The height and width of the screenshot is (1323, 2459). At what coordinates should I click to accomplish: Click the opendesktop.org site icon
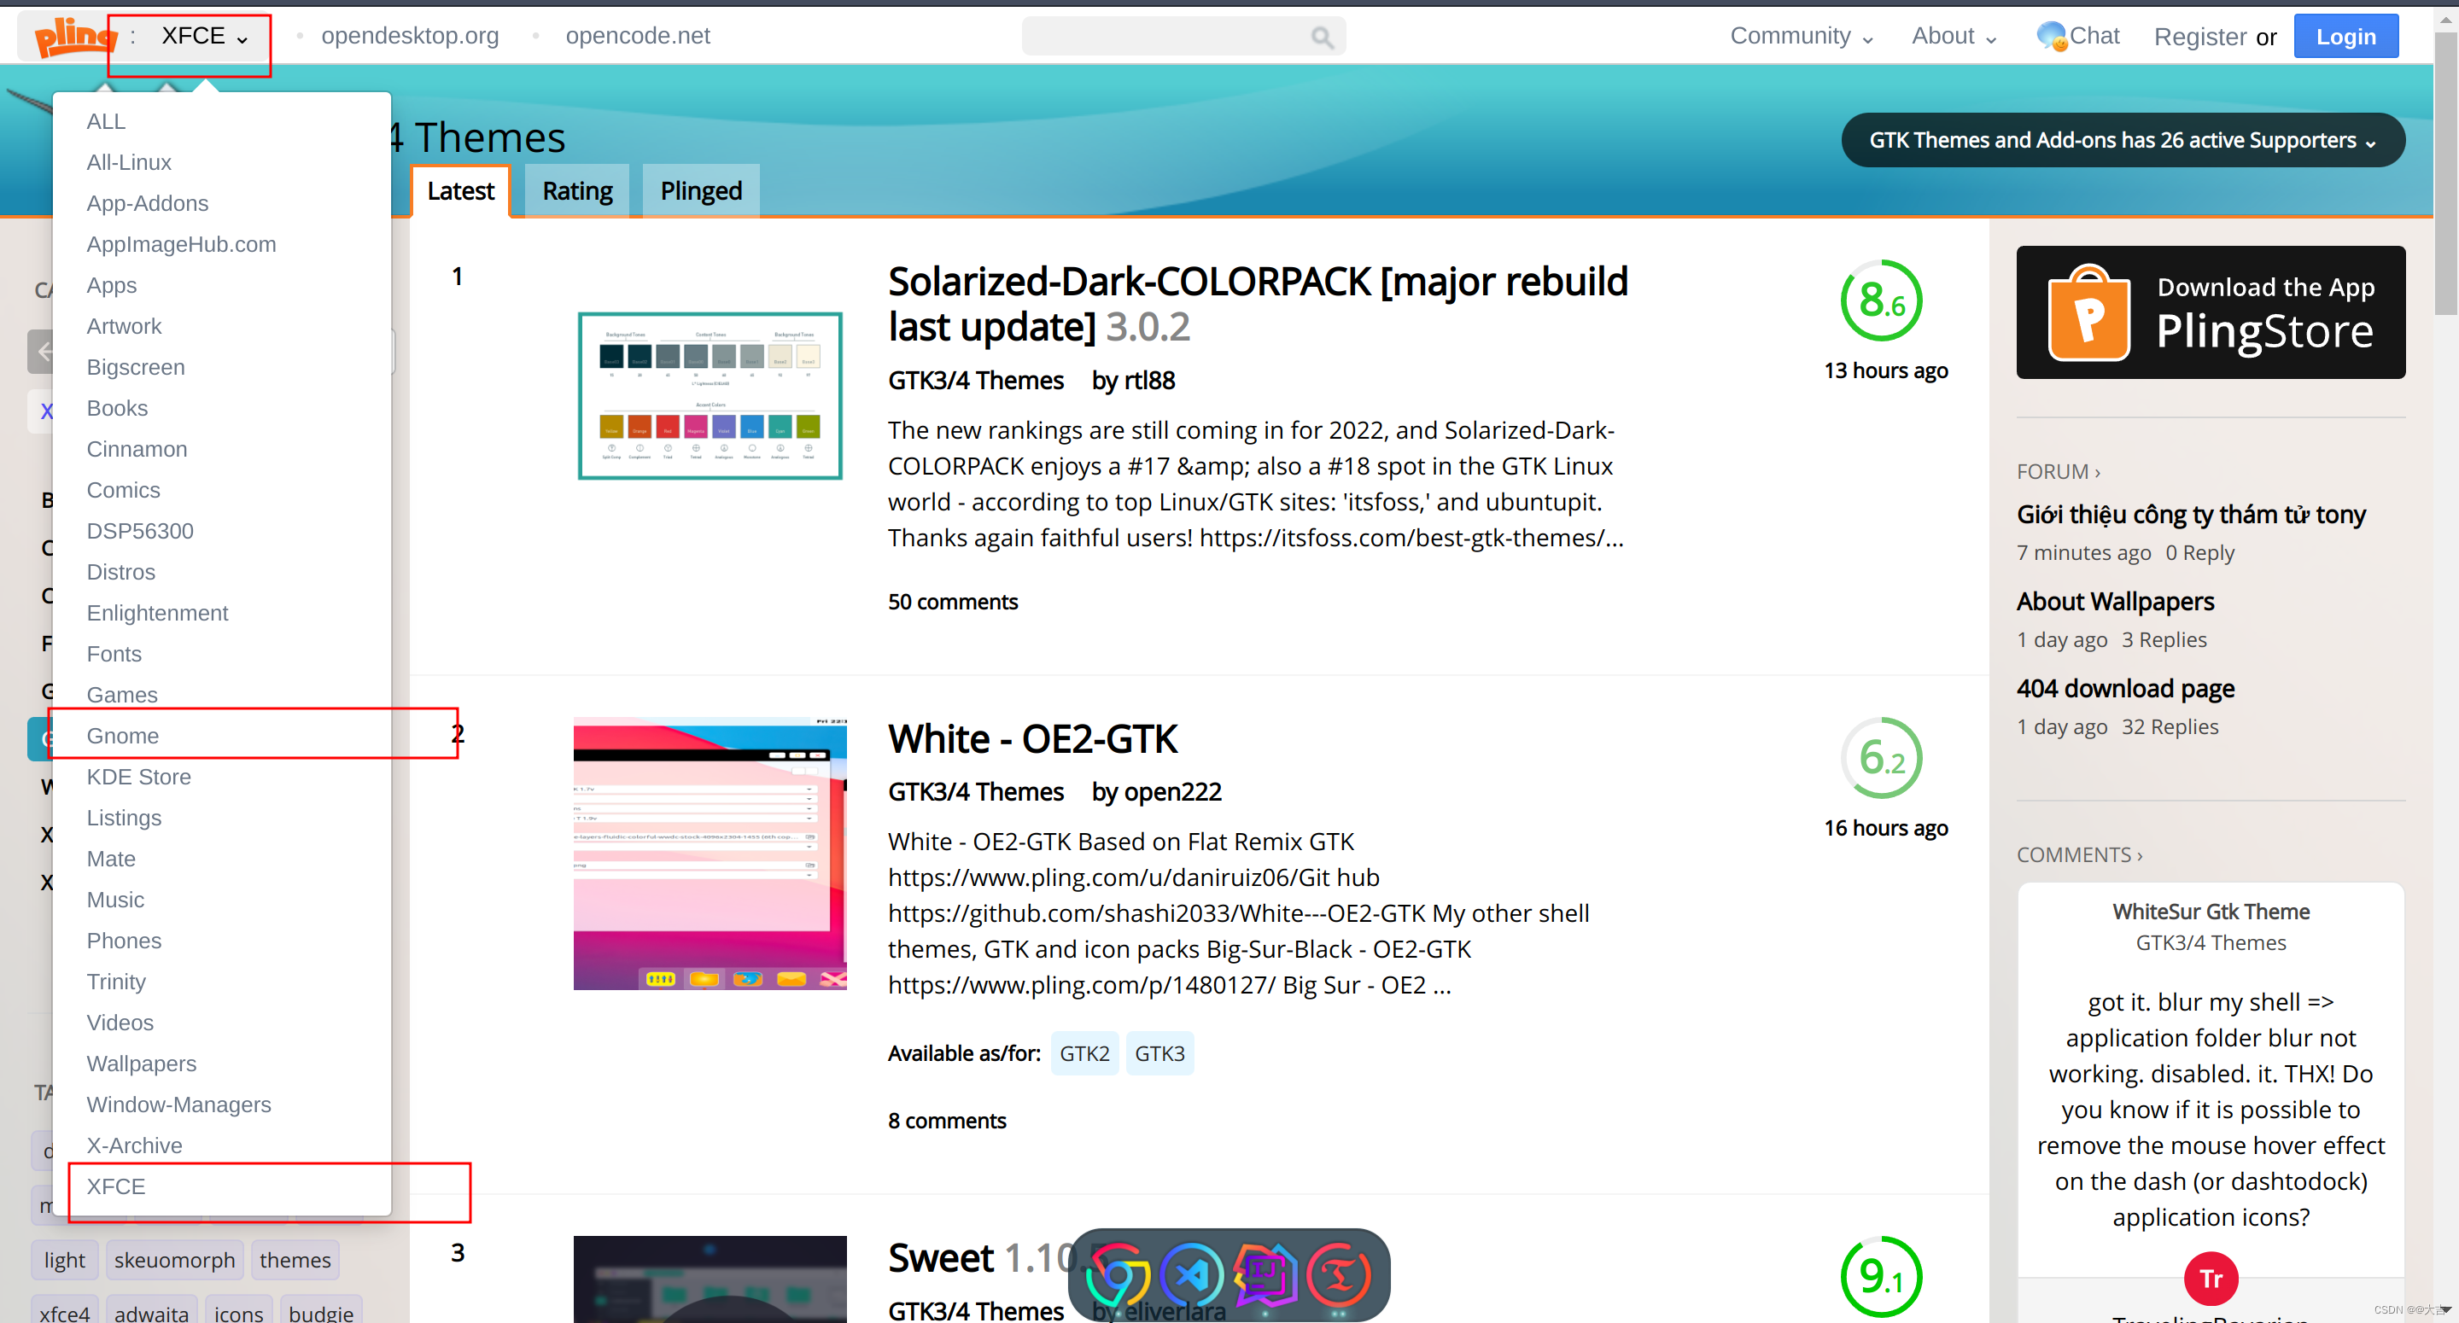pyautogui.click(x=300, y=36)
